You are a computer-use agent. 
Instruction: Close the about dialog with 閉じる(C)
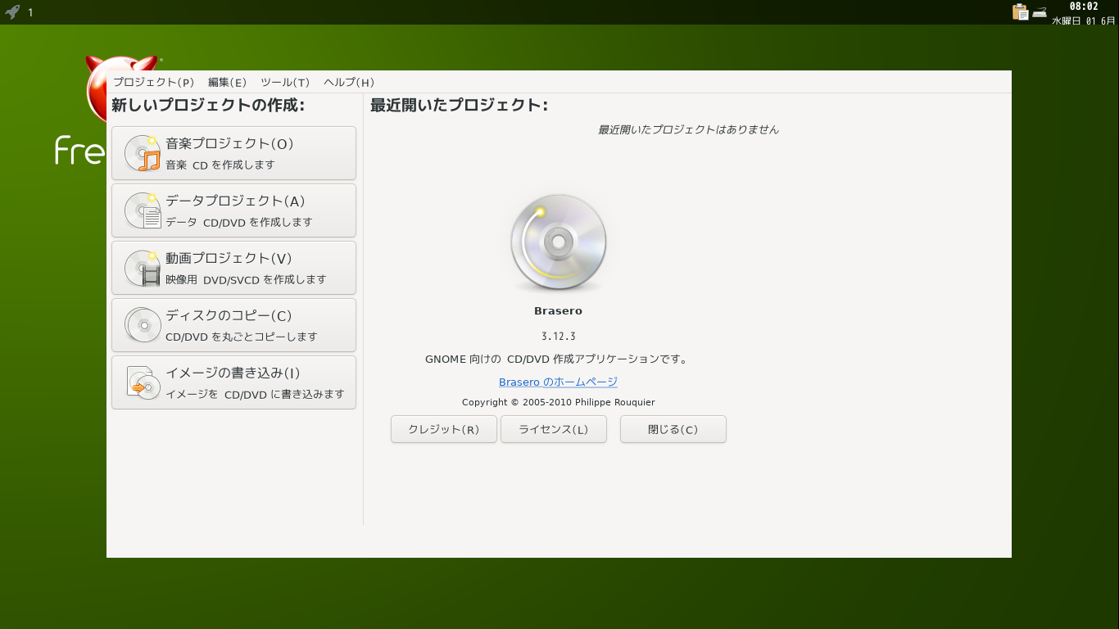[x=673, y=429]
